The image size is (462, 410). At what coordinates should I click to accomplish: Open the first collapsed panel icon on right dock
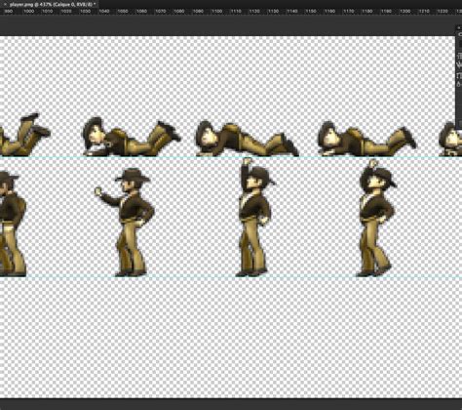point(459,57)
